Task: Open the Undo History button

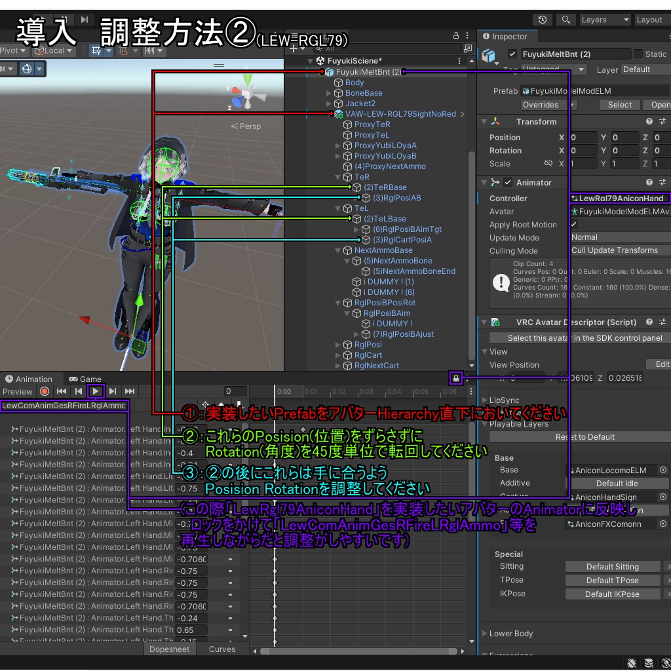Action: tap(542, 20)
